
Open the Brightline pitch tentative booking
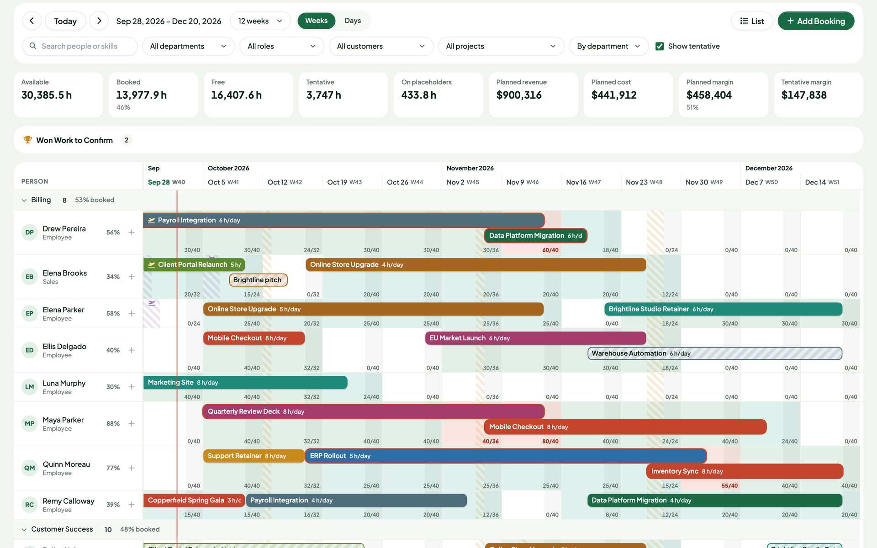click(x=258, y=280)
